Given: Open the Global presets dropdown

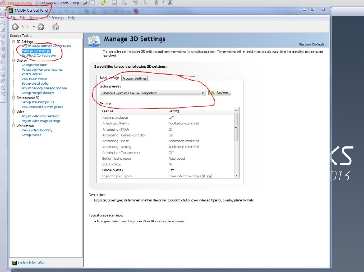Looking at the screenshot, I should 152,93.
